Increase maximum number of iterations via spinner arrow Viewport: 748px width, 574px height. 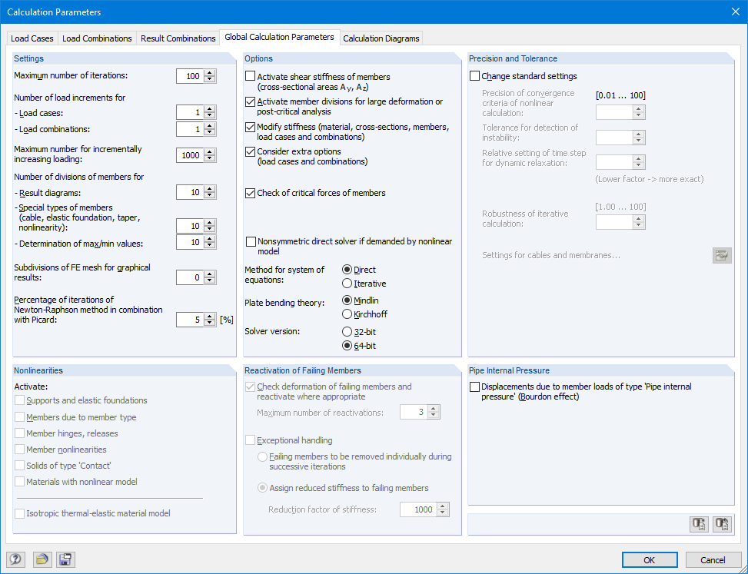(x=208, y=72)
